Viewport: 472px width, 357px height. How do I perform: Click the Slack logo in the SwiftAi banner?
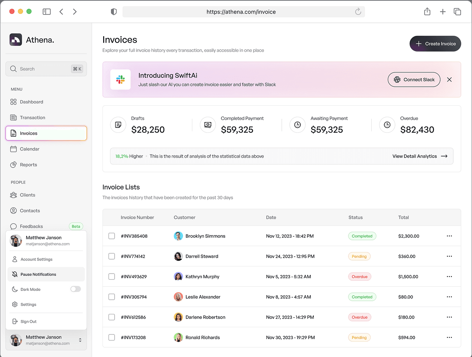point(120,79)
